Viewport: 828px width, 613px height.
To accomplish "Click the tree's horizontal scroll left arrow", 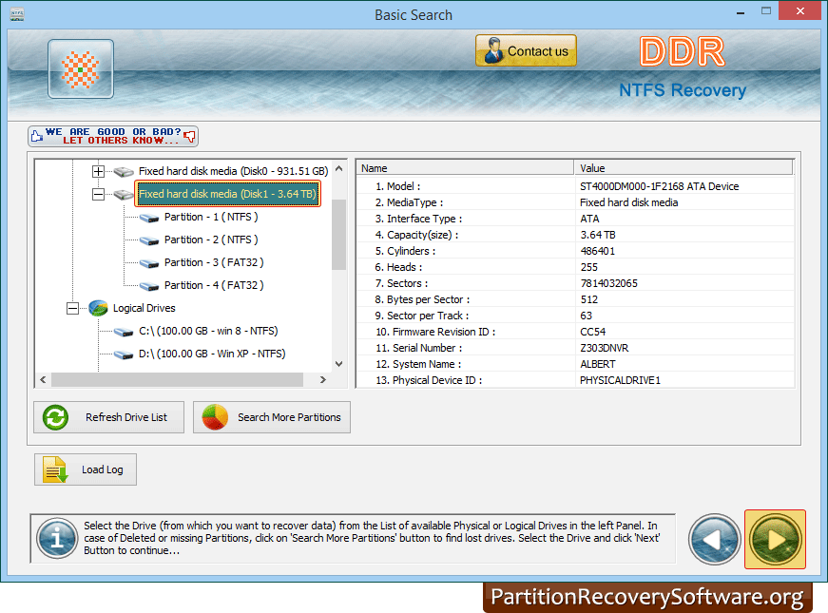I will point(44,379).
